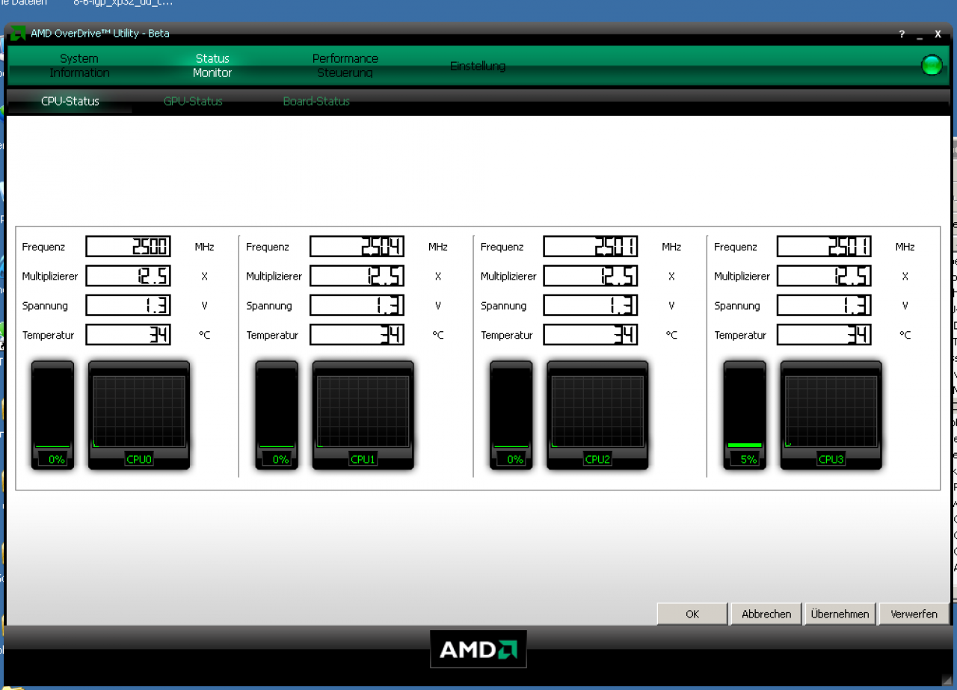Image resolution: width=957 pixels, height=690 pixels.
Task: Click the CPU1 Temperatur value field
Action: point(357,335)
